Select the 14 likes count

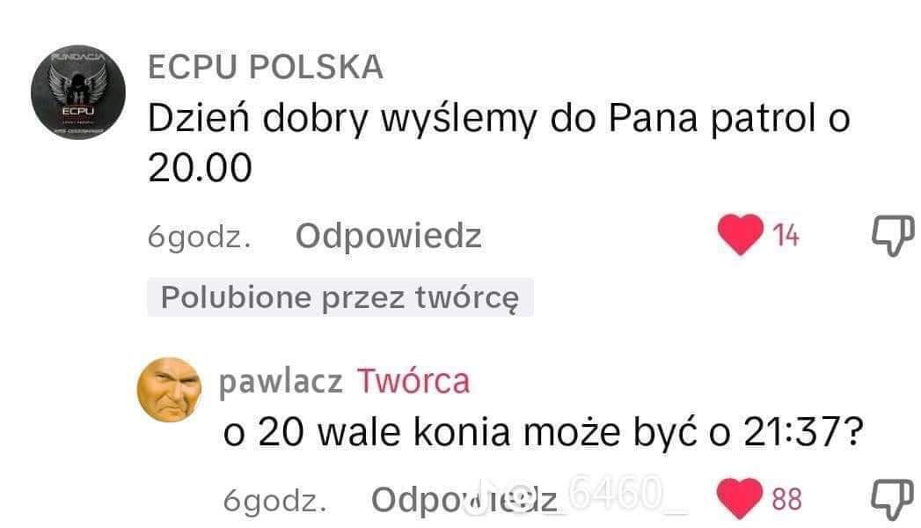click(786, 236)
